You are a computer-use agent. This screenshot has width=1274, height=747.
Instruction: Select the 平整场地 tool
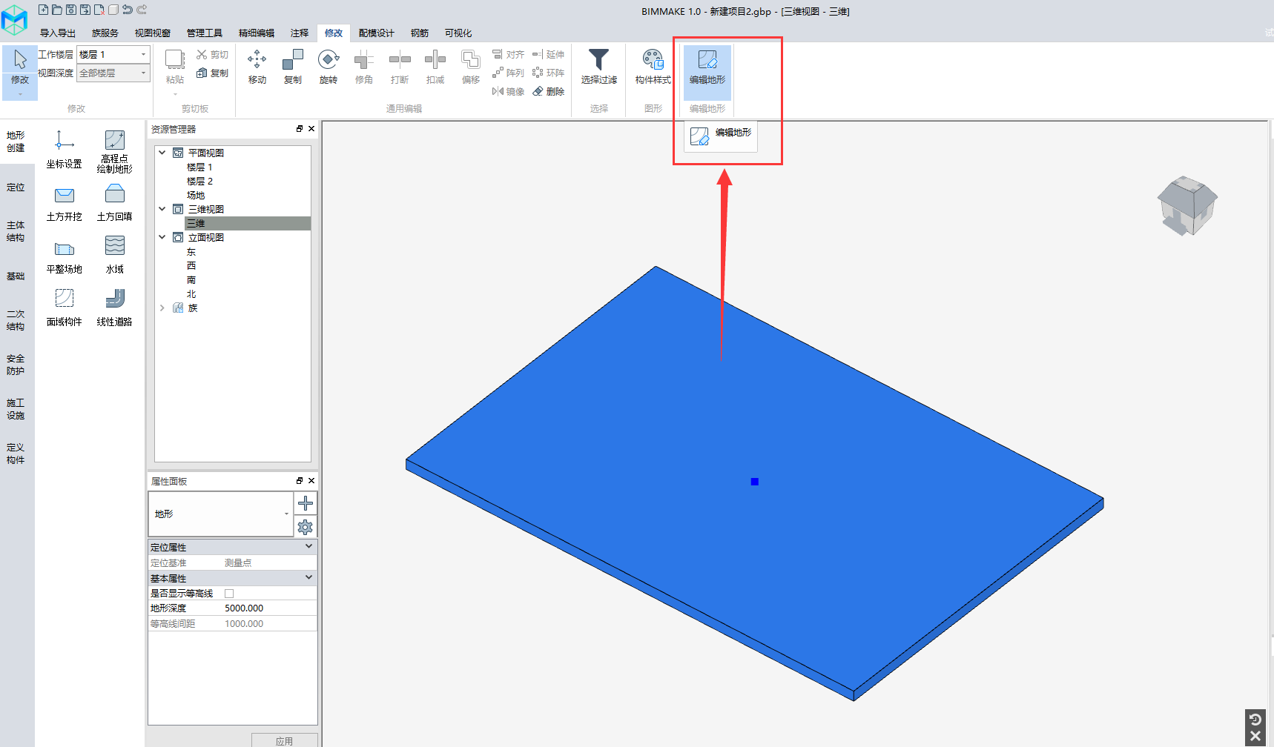pos(65,256)
